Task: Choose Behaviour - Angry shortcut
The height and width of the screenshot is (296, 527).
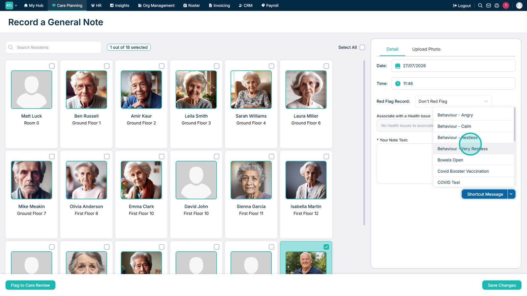Action: coord(473,115)
